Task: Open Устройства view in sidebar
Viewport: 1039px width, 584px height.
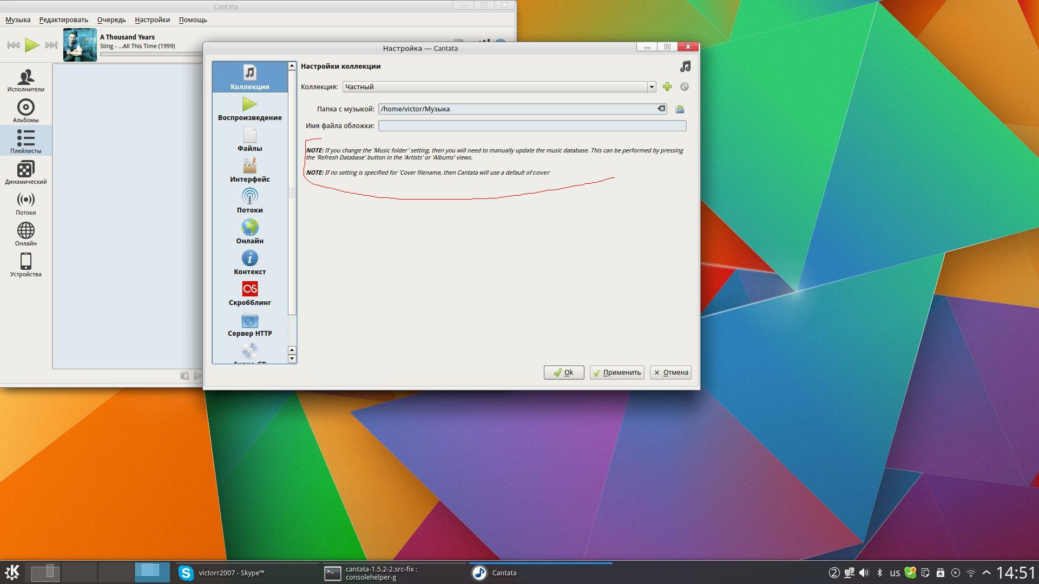Action: 25,265
